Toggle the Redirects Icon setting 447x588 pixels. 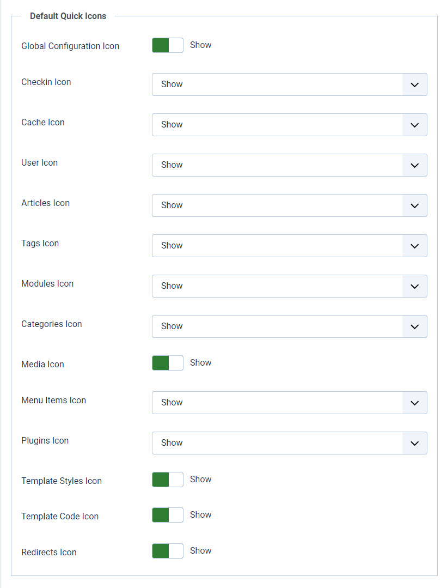[x=167, y=551]
